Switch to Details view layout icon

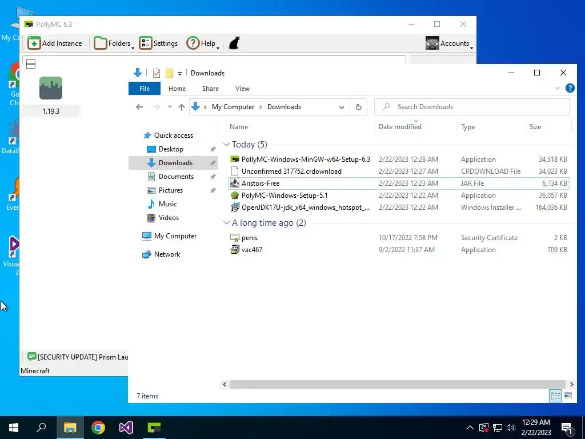click(x=555, y=396)
